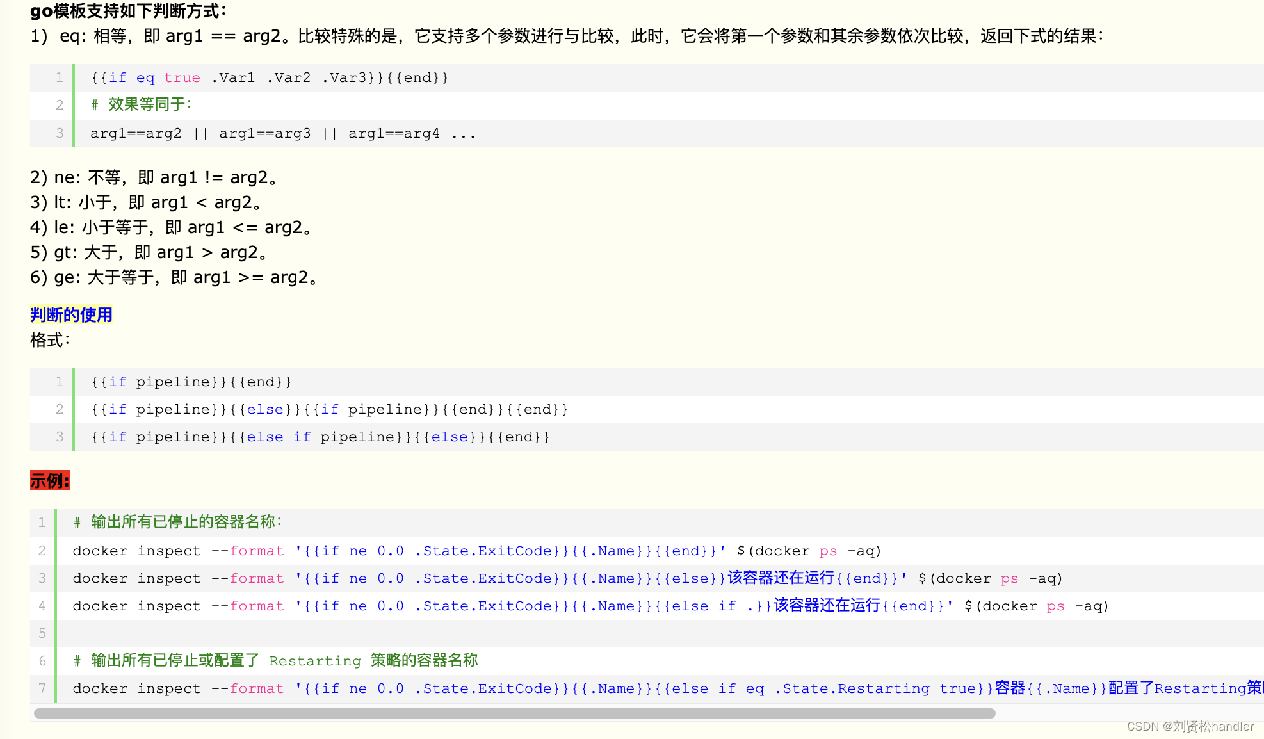Click the line '6) ge: 大于等于'
The height and width of the screenshot is (739, 1264).
[x=174, y=277]
